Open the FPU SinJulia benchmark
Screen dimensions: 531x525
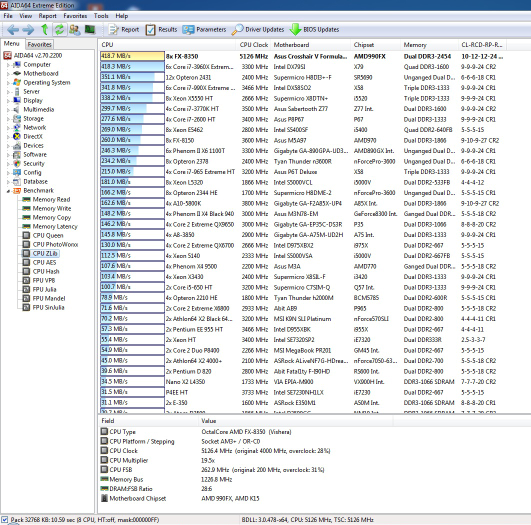tap(48, 307)
